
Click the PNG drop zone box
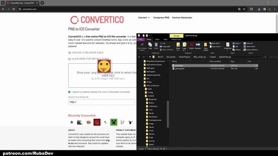(103, 75)
